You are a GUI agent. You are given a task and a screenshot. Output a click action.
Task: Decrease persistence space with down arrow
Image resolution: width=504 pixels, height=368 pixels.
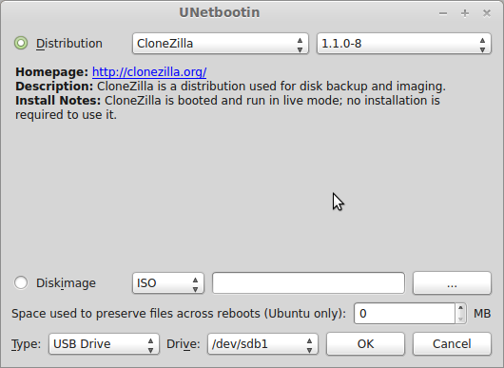(460, 319)
